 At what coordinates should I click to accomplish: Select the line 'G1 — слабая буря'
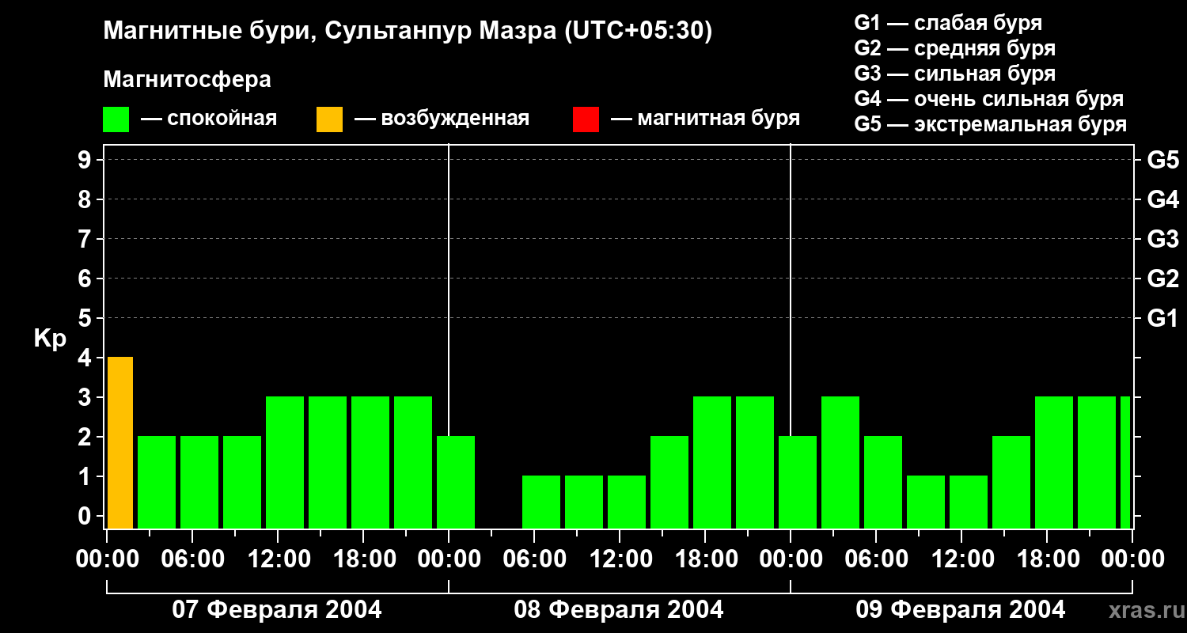948,23
